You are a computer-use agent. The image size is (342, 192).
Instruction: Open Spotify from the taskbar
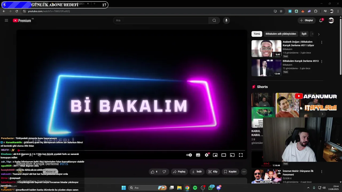pos(195,188)
